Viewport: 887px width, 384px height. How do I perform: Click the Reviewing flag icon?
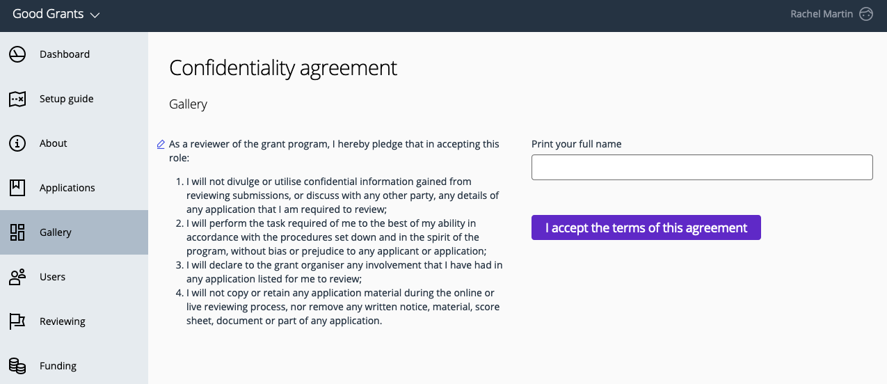coord(17,321)
